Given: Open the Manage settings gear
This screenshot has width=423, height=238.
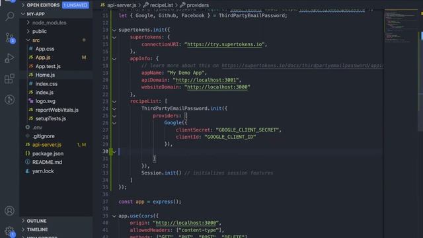Looking at the screenshot, I should coord(10,231).
